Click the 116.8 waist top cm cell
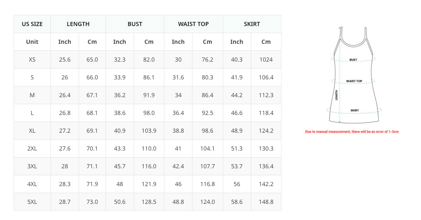The image size is (421, 220). point(207,184)
